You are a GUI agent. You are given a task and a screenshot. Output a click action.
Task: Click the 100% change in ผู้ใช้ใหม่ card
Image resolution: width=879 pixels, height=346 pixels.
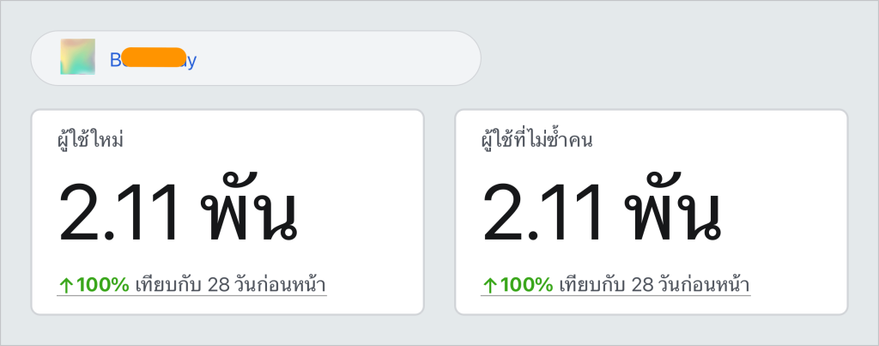pyautogui.click(x=103, y=285)
